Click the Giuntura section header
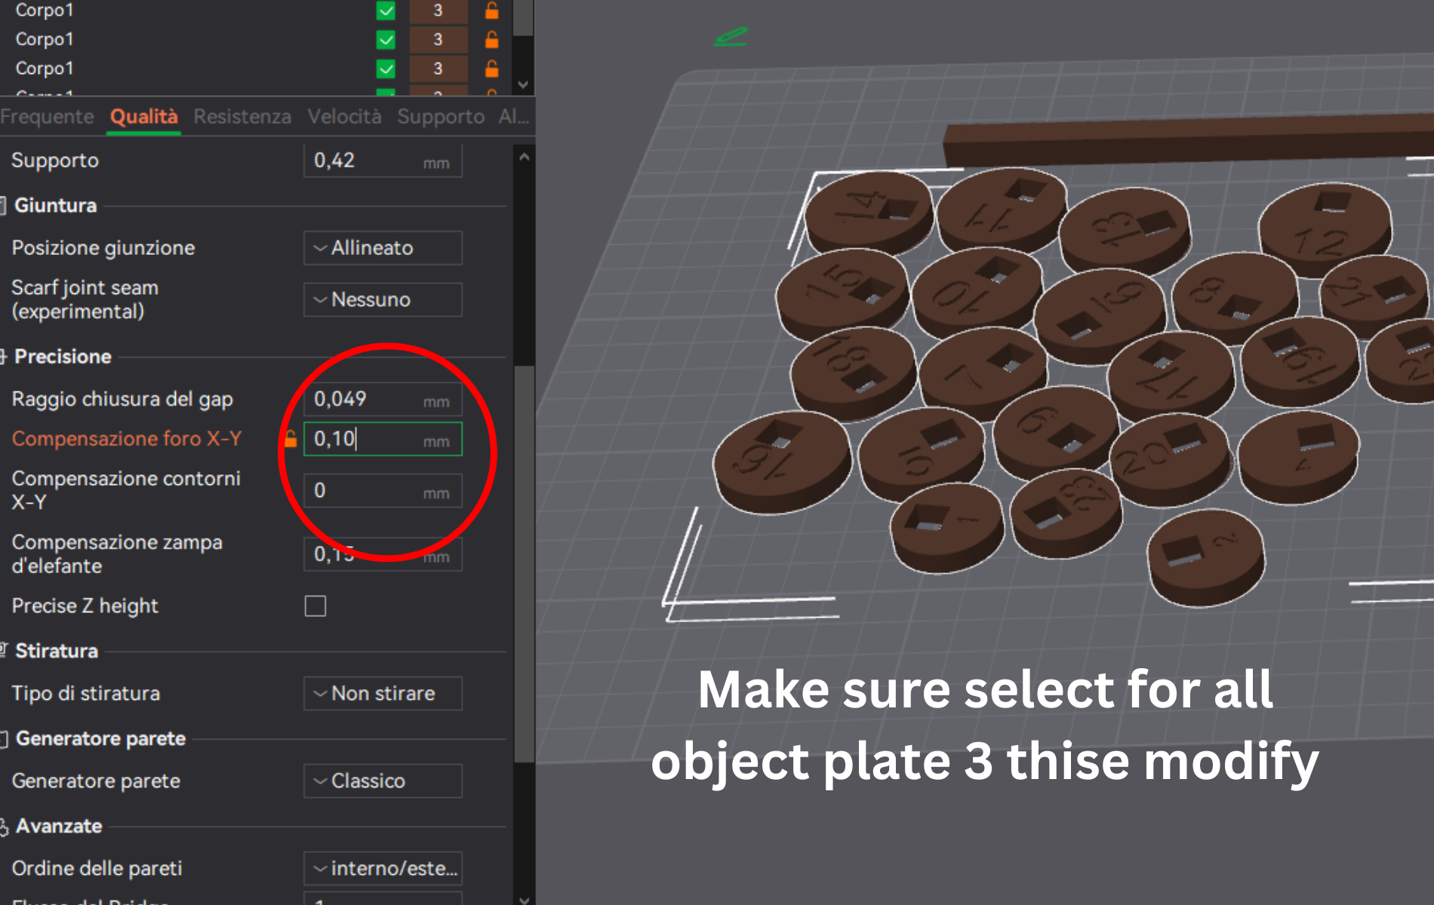This screenshot has height=905, width=1434. (55, 205)
